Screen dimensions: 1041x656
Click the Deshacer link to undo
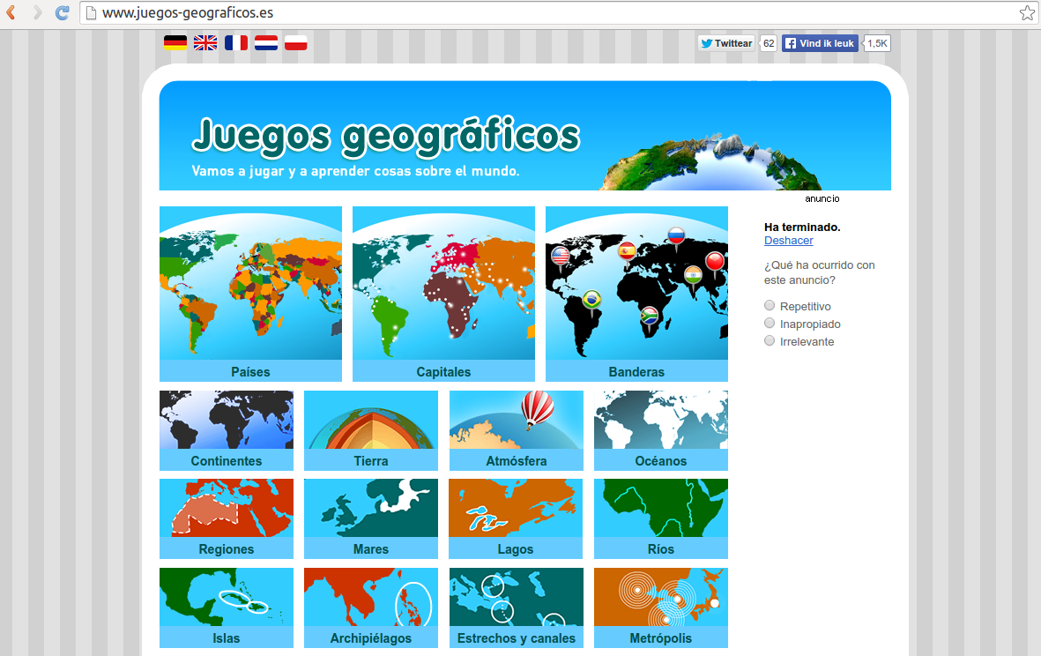pos(788,240)
